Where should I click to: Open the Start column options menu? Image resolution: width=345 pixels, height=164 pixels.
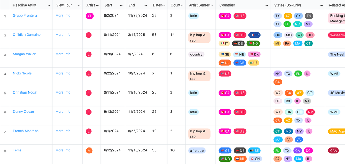tap(121, 5)
